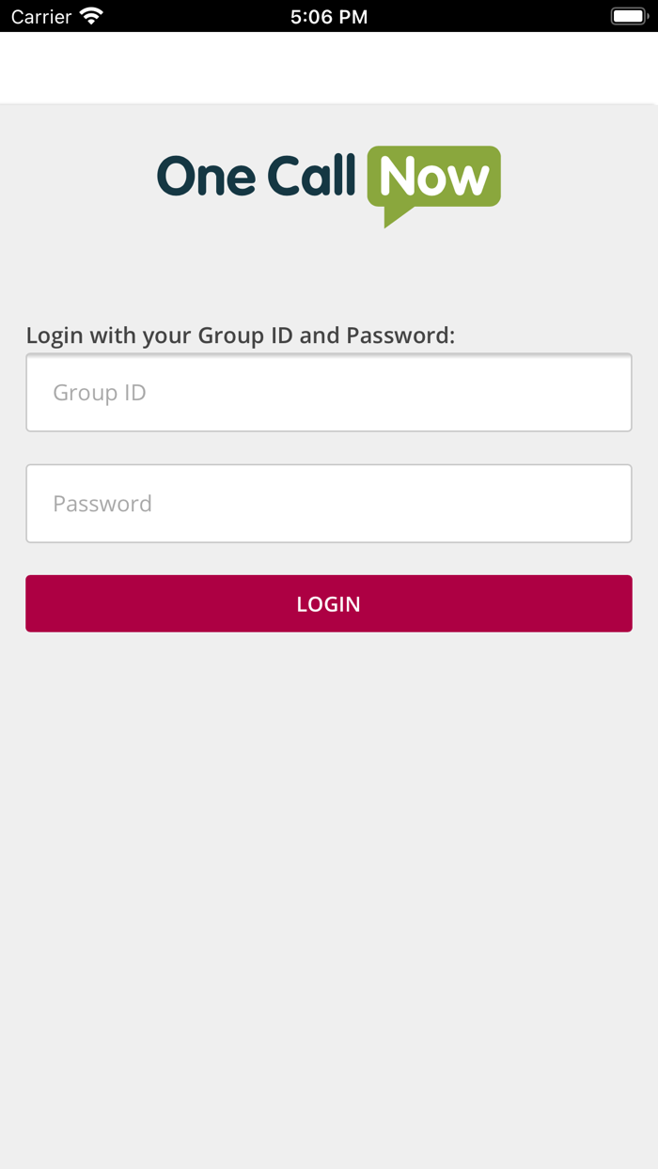Focus the Password input field
Viewport: 658px width, 1169px height.
[x=329, y=504]
